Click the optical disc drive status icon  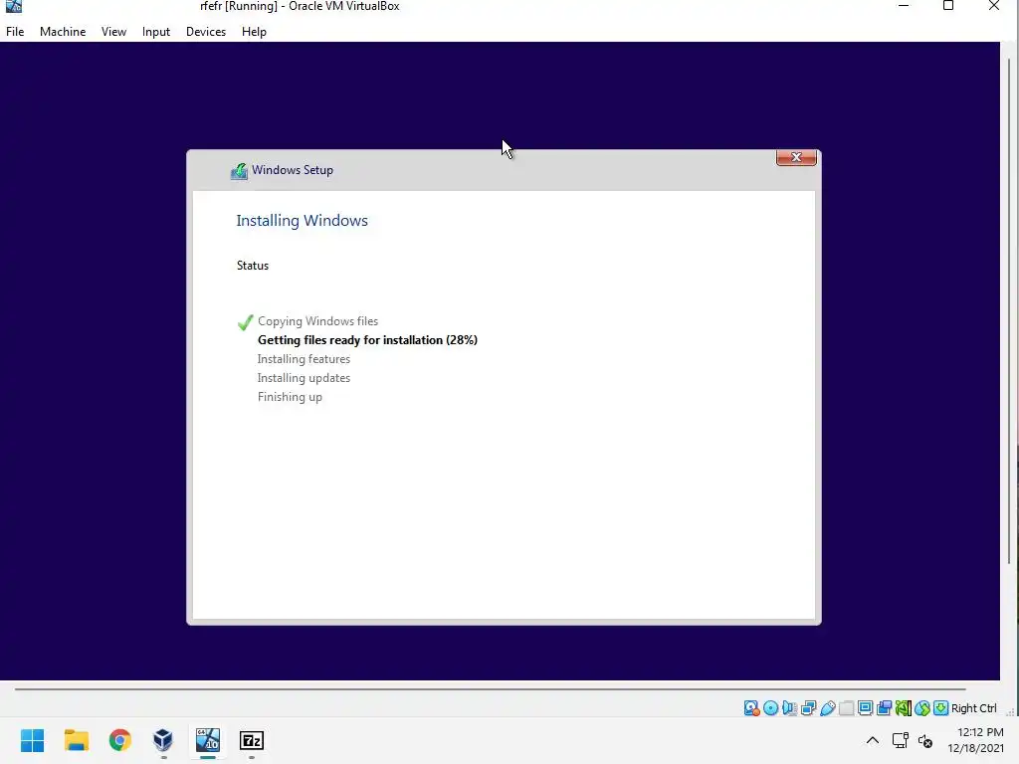point(771,708)
